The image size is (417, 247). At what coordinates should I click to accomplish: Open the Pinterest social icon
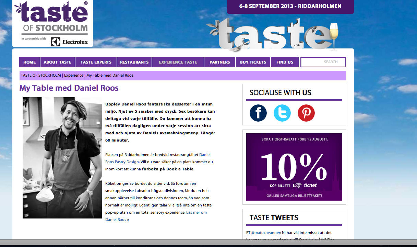point(306,113)
